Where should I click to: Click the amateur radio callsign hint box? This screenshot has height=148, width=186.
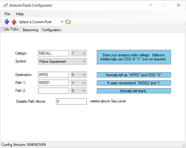(x=134, y=57)
